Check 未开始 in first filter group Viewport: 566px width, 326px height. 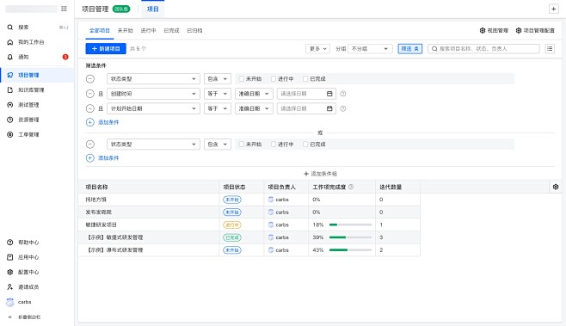pyautogui.click(x=241, y=78)
